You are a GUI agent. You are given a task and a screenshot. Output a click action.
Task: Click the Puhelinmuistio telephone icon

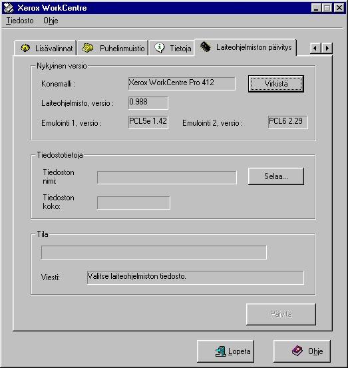88,48
